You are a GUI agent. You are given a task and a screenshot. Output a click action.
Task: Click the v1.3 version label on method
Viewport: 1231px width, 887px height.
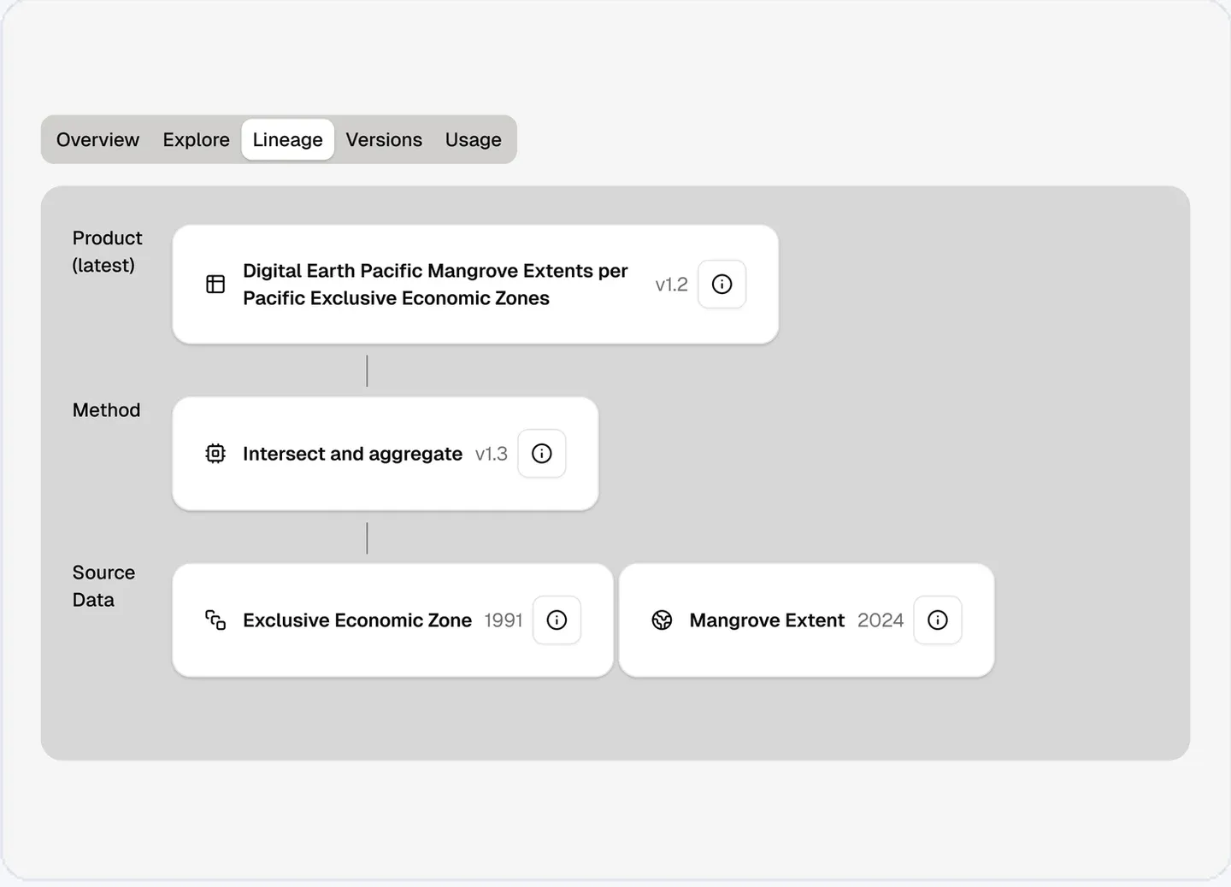point(491,454)
